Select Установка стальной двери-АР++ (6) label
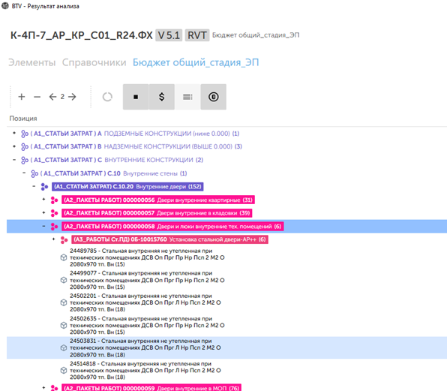 [169, 239]
